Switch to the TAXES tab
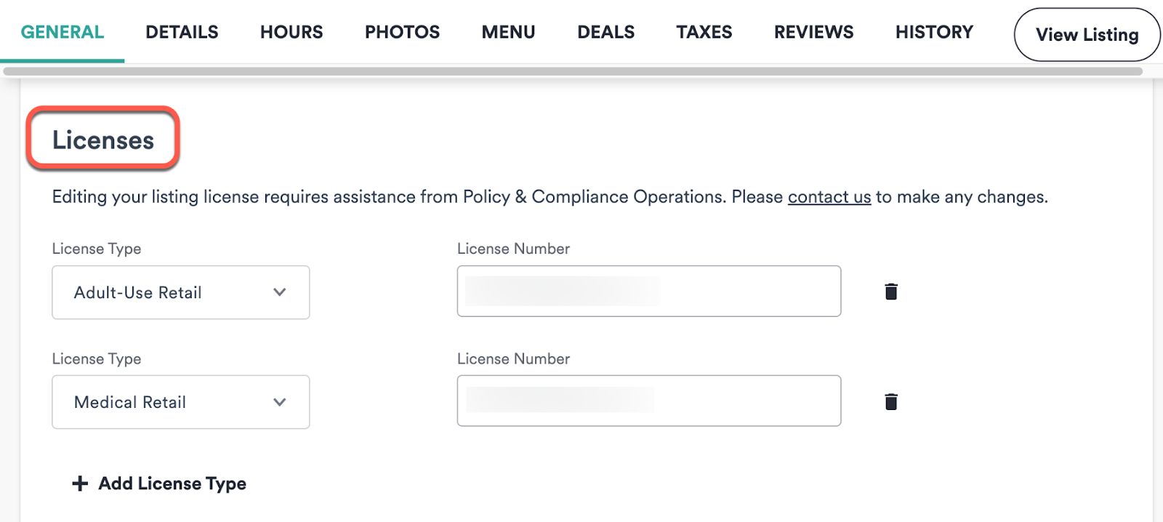Screen dimensions: 1163x522 click(x=704, y=31)
